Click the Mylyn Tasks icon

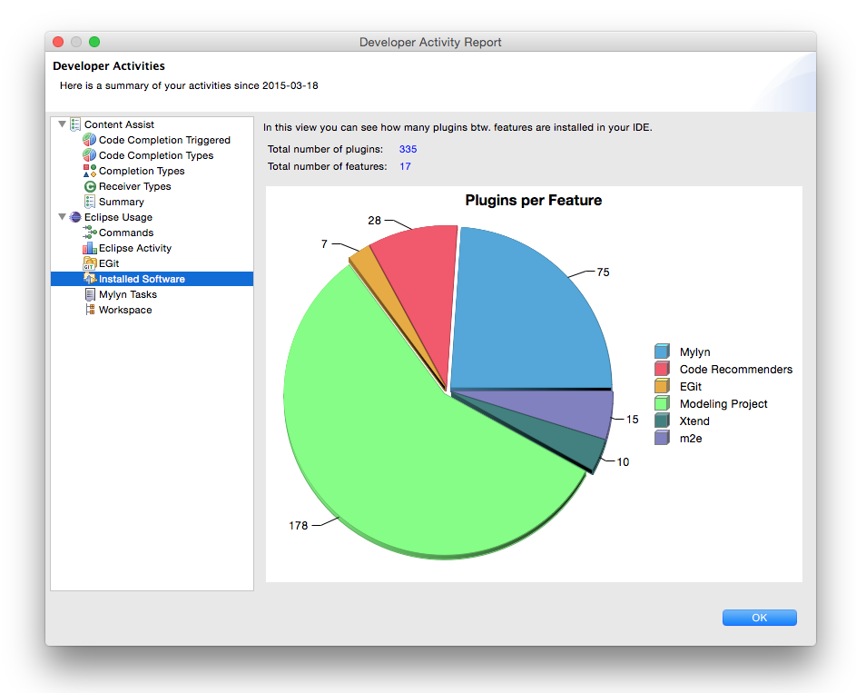90,294
